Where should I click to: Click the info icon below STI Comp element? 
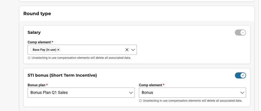(x=141, y=101)
